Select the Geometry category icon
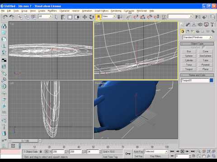This screenshot has height=162, width=217. pos(183,31)
